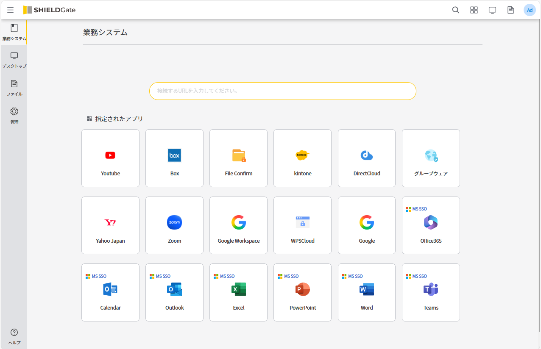Open the Outlook app
Image resolution: width=541 pixels, height=349 pixels.
pyautogui.click(x=174, y=292)
